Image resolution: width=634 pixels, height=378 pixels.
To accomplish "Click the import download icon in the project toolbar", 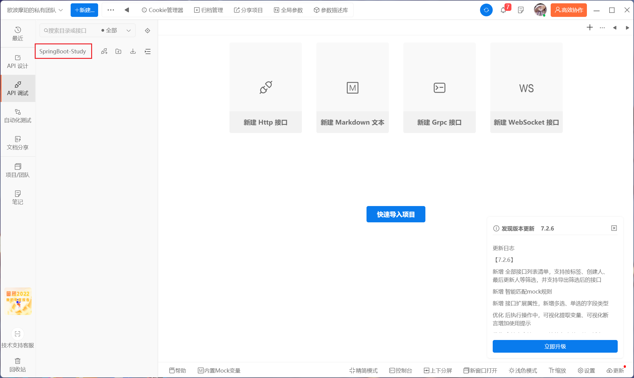I will click(x=133, y=51).
